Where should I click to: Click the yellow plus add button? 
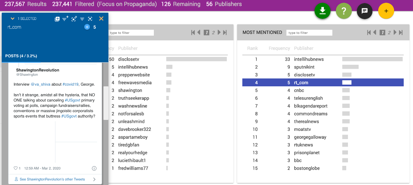click(386, 11)
